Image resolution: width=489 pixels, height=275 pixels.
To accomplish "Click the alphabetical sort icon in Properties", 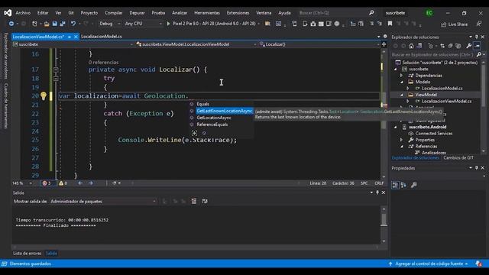I will [x=403, y=185].
